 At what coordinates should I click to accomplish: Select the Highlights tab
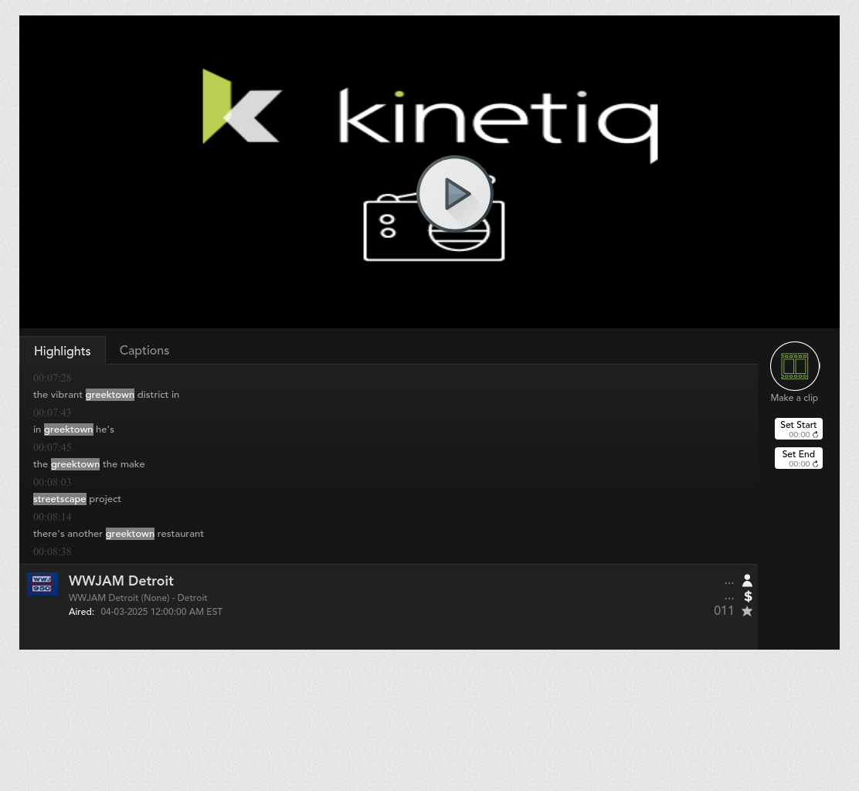63,351
